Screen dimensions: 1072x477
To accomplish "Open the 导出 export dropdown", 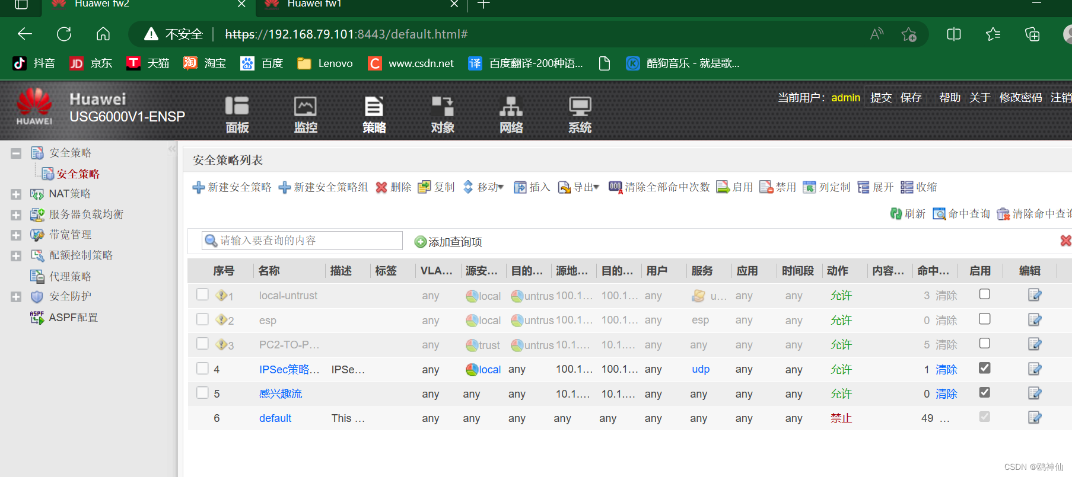I will pos(578,187).
